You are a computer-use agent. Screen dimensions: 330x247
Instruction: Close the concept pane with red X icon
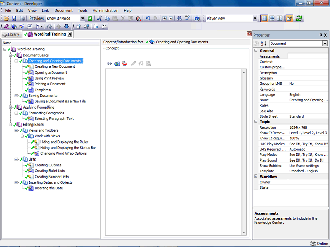coord(249,34)
